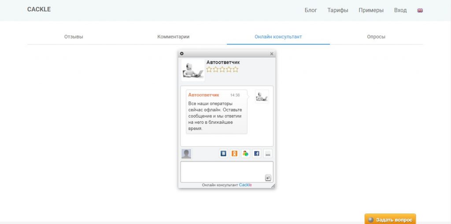Viewport: 451px width, 224px height.
Task: Go to Тарифы pricing page
Action: (337, 10)
